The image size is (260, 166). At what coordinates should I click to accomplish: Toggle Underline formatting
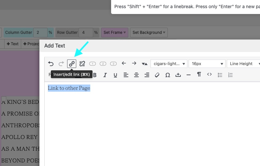coord(115,75)
